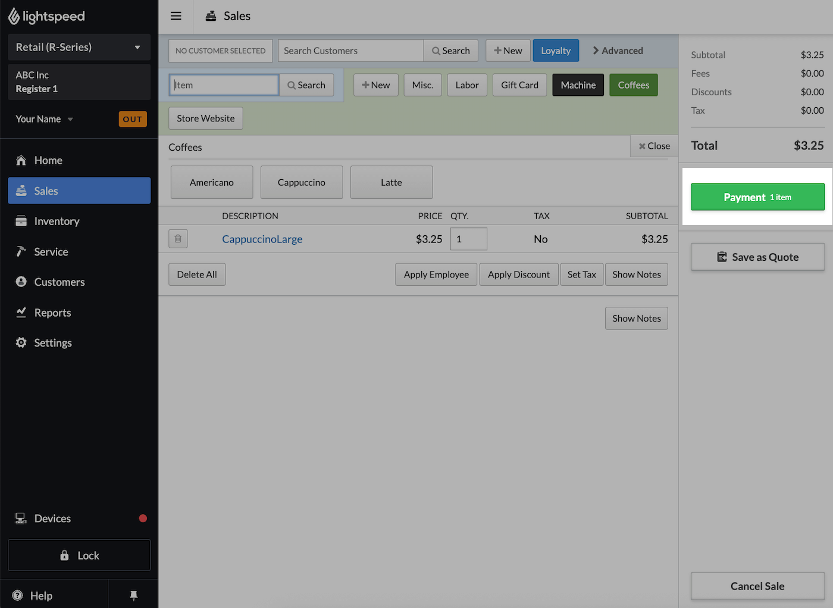Open Help from the sidebar

[41, 595]
